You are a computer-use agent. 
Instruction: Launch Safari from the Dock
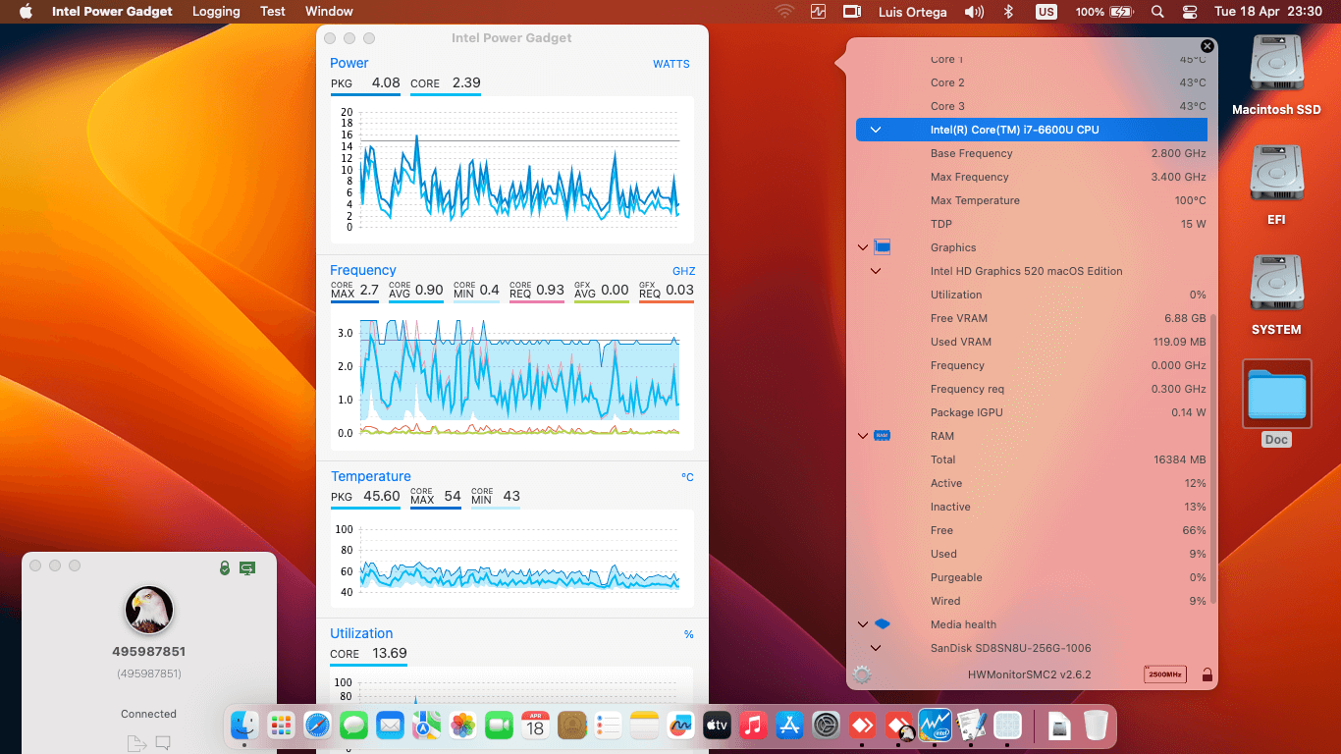click(x=317, y=726)
